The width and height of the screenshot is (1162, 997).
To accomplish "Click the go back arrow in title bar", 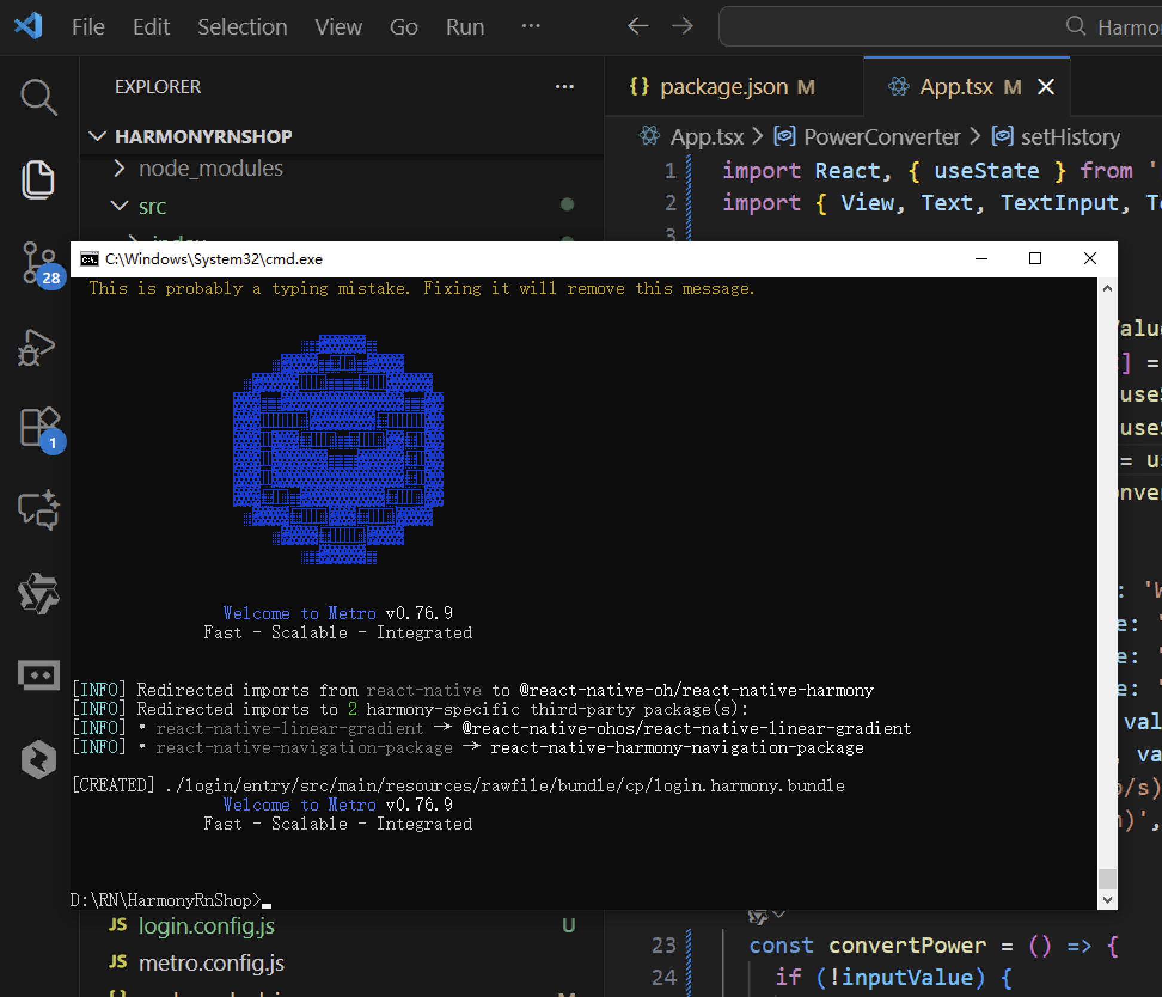I will coord(638,26).
